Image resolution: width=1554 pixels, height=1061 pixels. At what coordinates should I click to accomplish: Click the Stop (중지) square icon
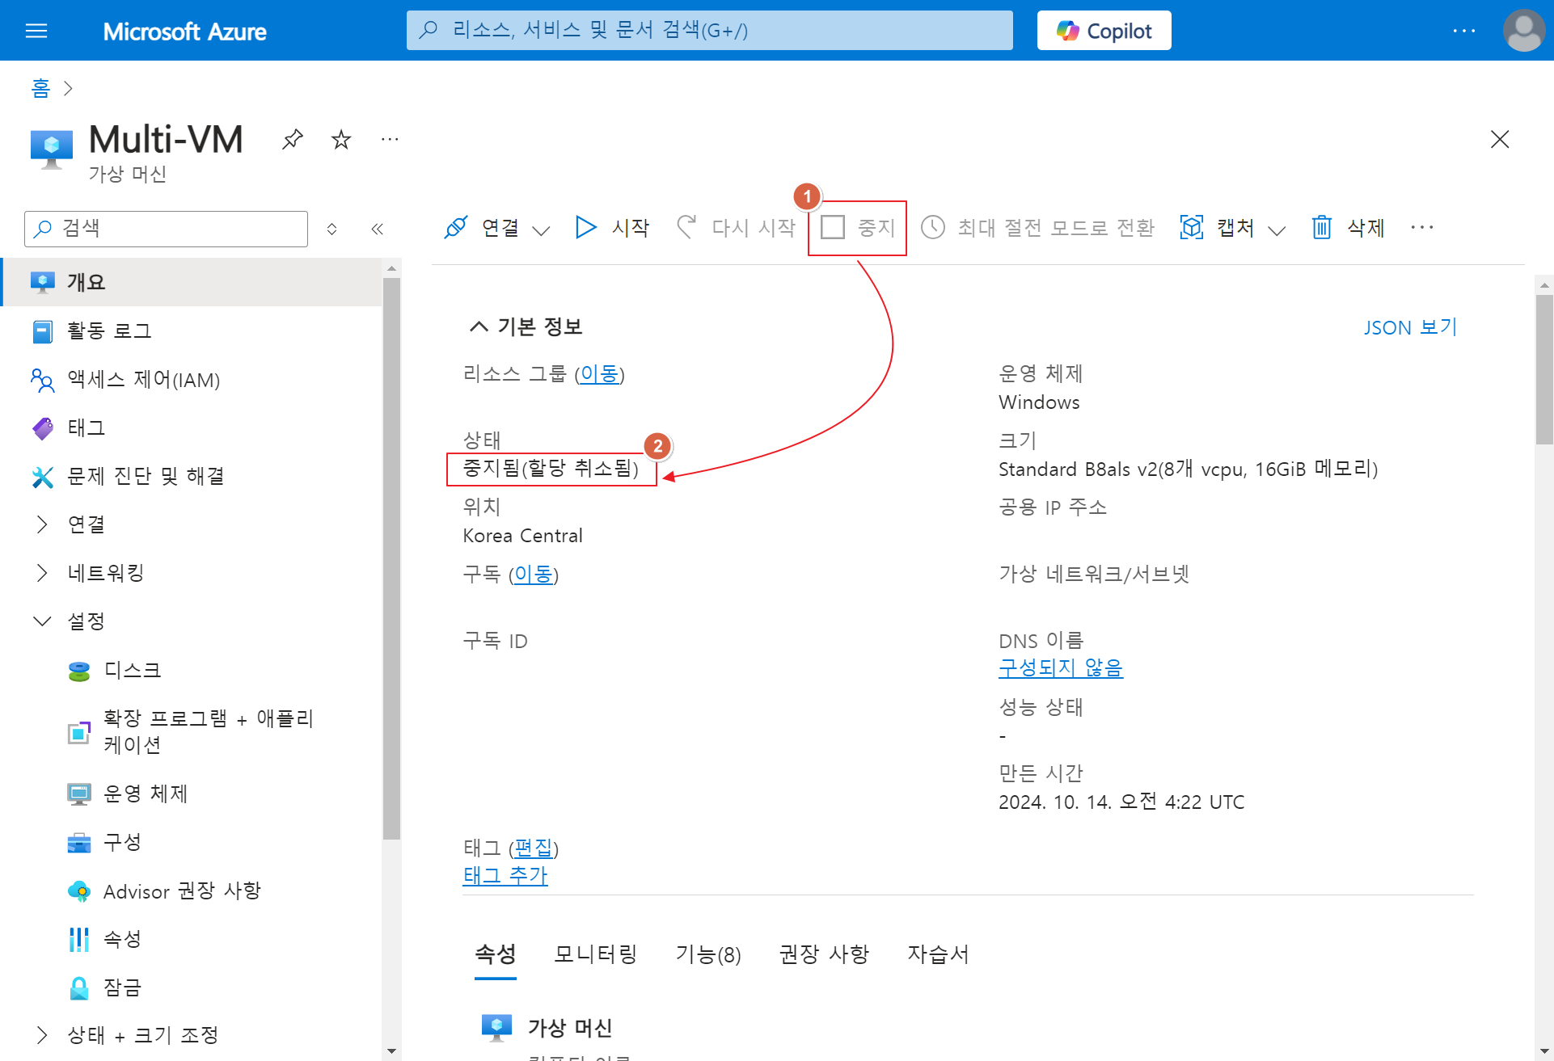[x=833, y=228]
